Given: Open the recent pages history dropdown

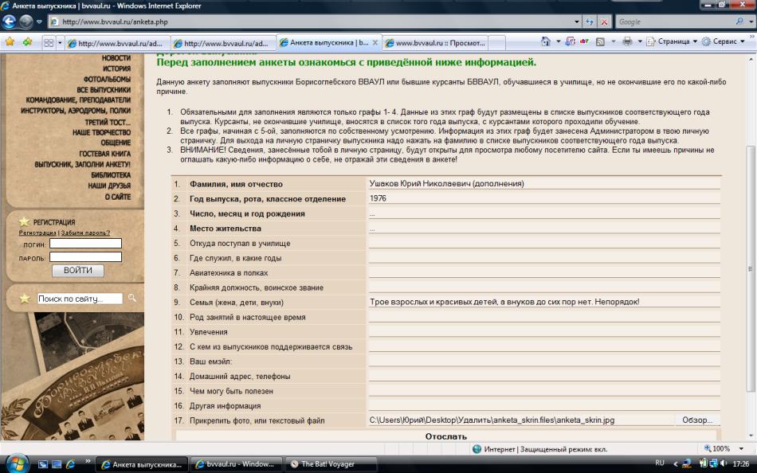Looking at the screenshot, I should click(x=39, y=21).
